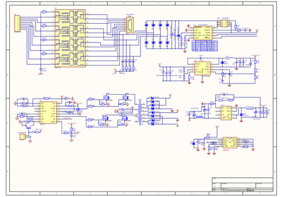
Task: Select the output Schottky diode stack right of transformer
Action: click(x=152, y=111)
